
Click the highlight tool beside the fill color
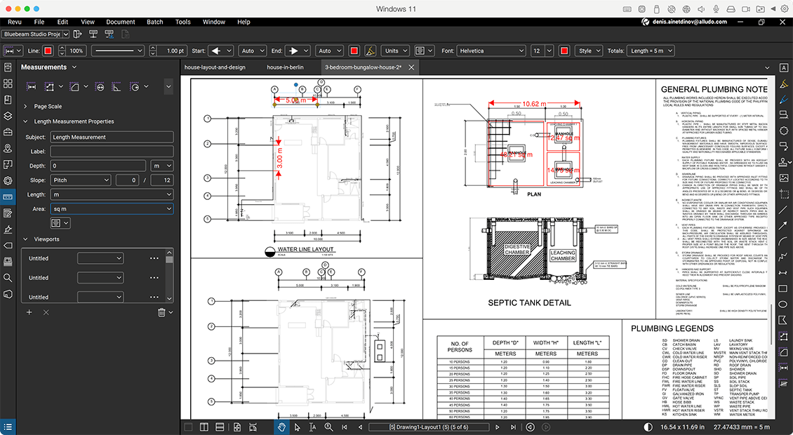tap(371, 51)
